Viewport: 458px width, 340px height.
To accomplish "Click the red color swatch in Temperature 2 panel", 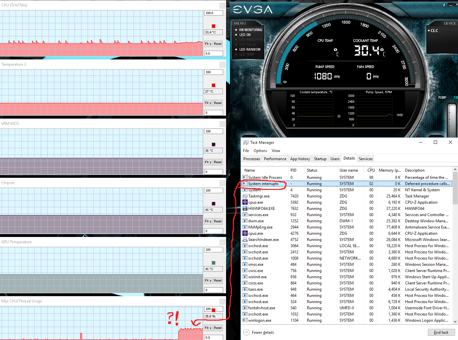I will [214, 85].
